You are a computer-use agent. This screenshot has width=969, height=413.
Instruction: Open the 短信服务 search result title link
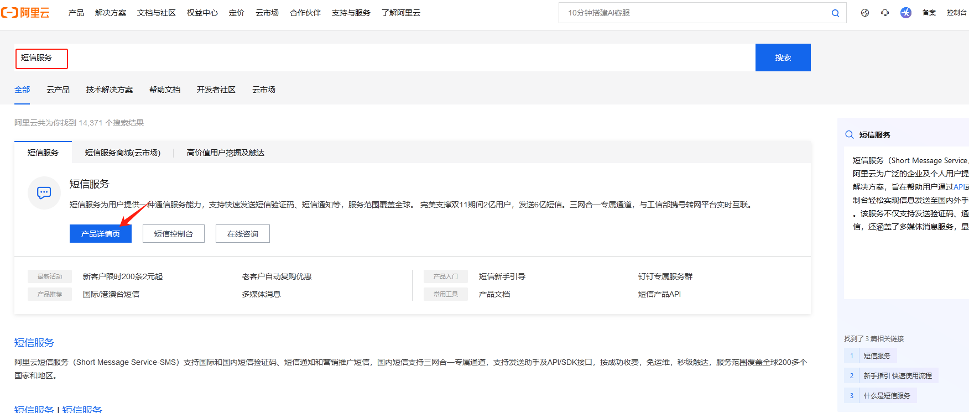(x=34, y=343)
